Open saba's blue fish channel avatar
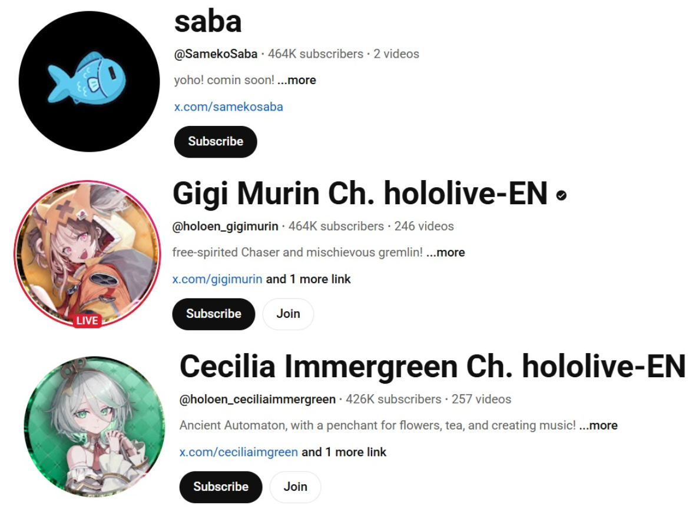 (89, 82)
